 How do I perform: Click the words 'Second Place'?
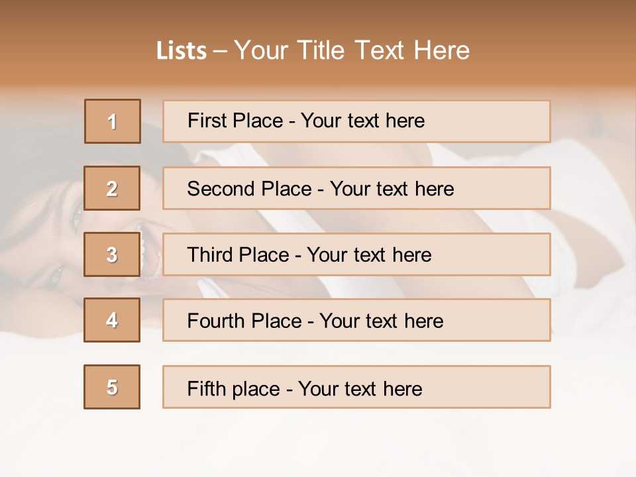point(248,189)
